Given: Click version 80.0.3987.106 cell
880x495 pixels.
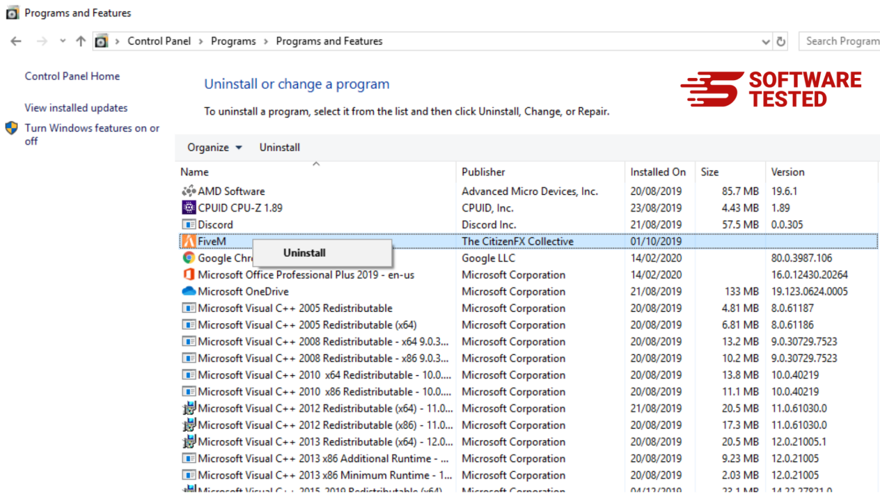Looking at the screenshot, I should pos(802,258).
